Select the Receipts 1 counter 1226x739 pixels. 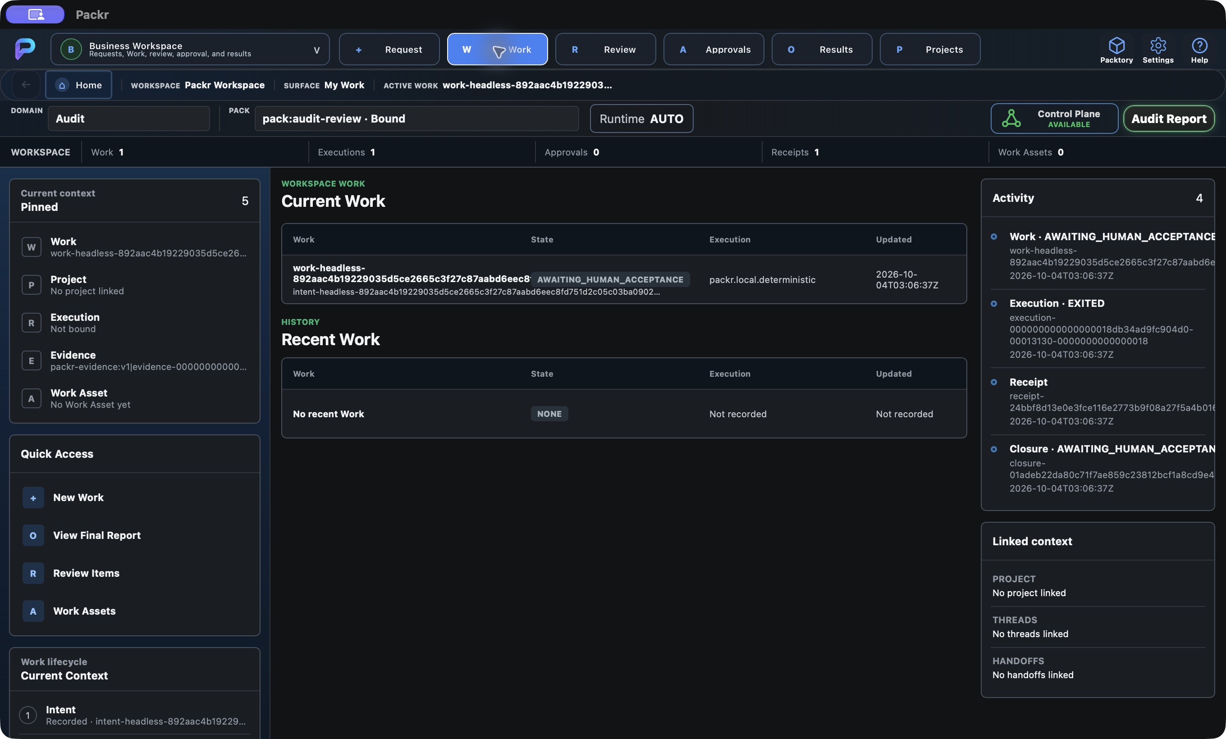coord(795,152)
